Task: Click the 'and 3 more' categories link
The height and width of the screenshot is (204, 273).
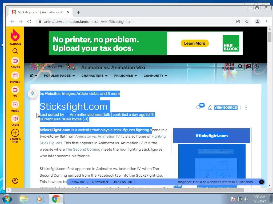Action: click(x=110, y=94)
